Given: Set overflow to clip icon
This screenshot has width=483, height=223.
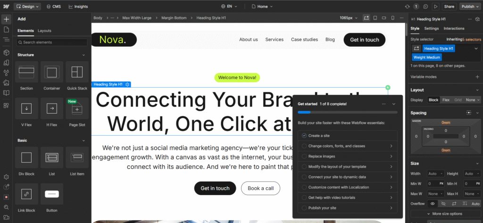Looking at the screenshot, I should pos(454,204).
